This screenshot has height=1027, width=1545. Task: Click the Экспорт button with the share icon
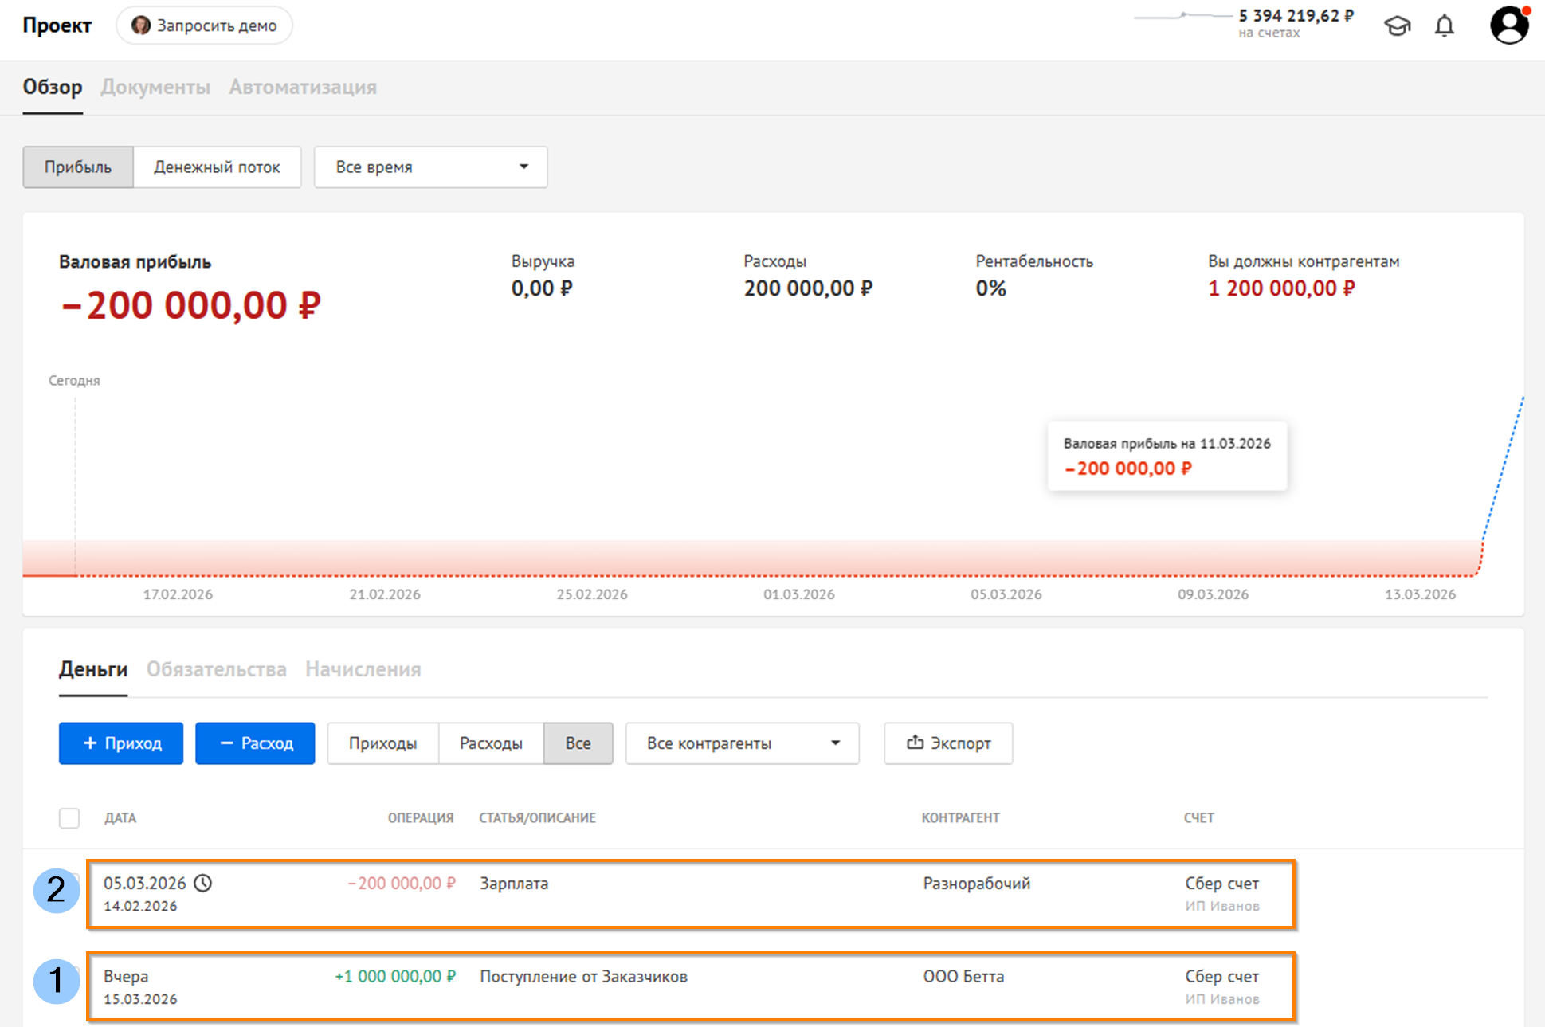948,743
